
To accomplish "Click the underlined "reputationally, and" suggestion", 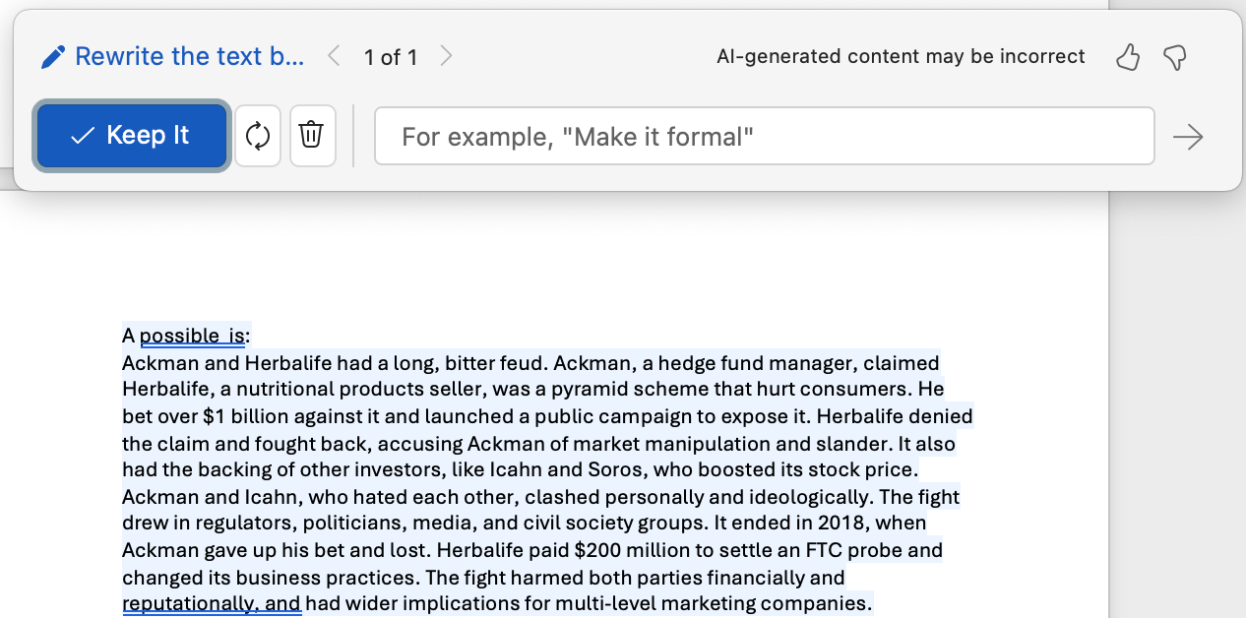I will [212, 603].
